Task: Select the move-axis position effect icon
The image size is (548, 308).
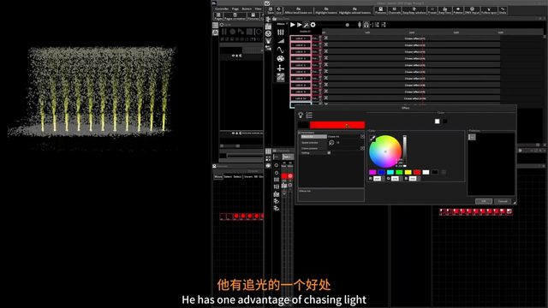Action: click(280, 68)
